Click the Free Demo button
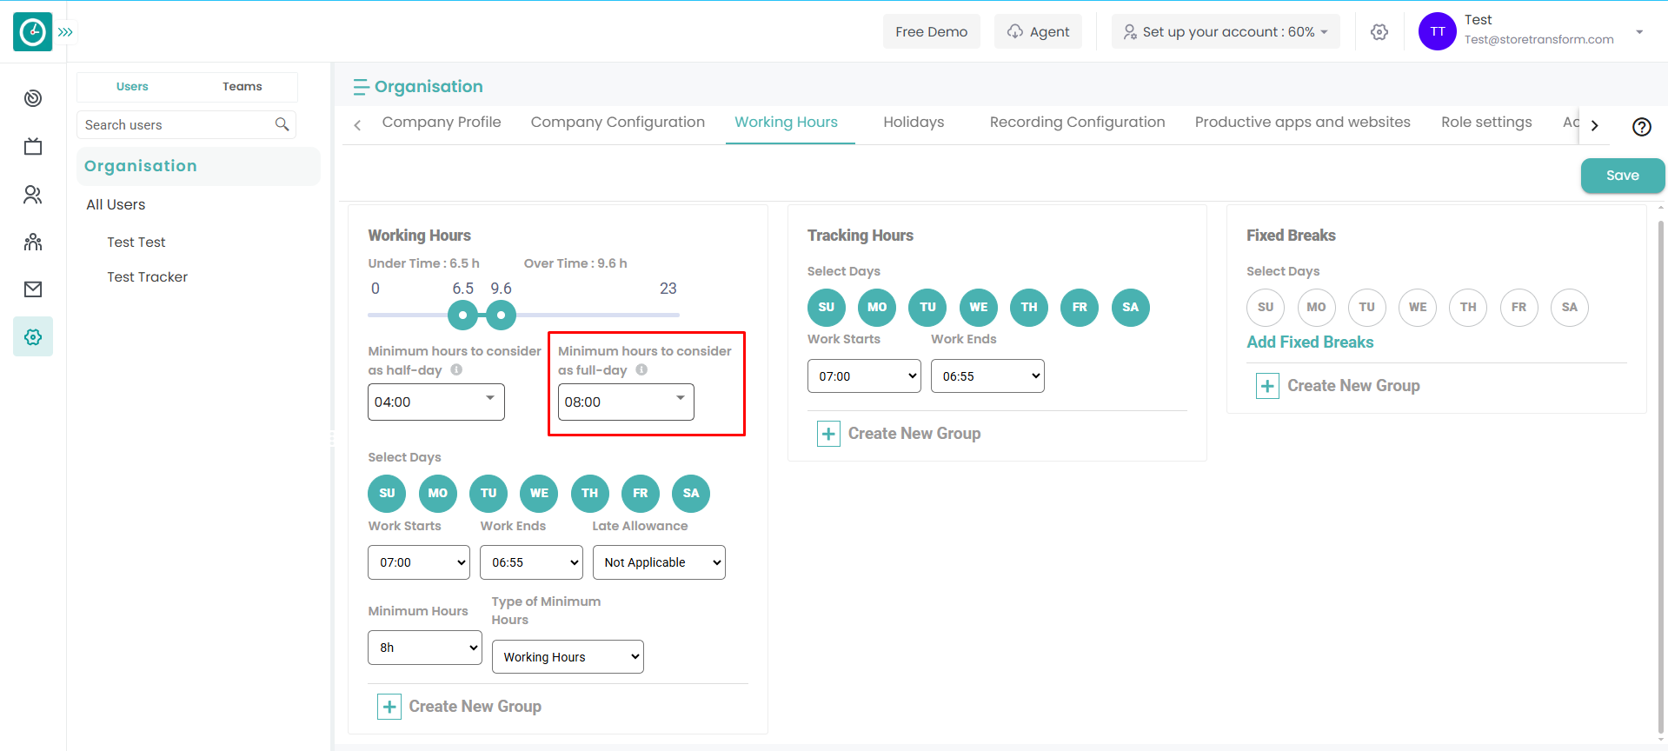 [x=932, y=31]
